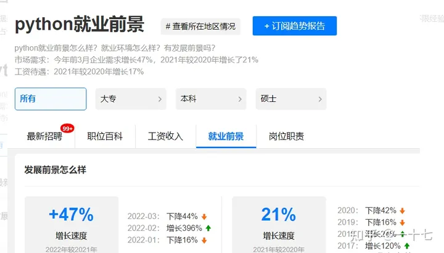
Task: Click the red 99+ badge
Action: click(67, 128)
